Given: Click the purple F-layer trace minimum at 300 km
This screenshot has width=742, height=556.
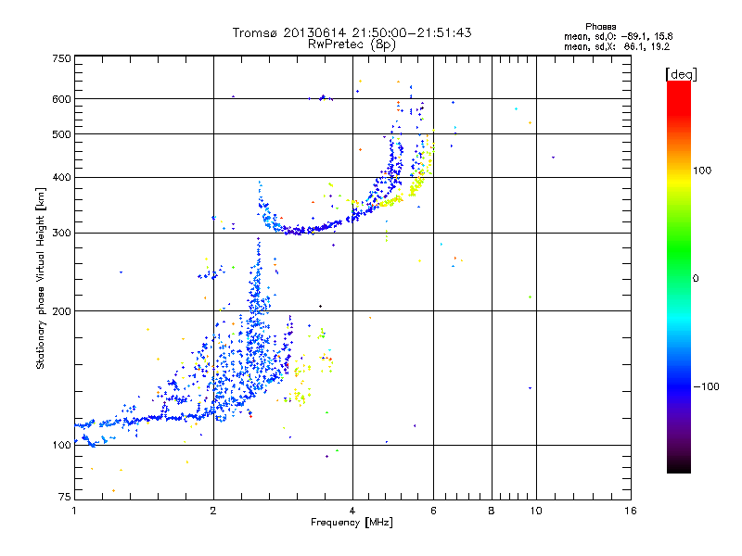Looking at the screenshot, I should 297,231.
